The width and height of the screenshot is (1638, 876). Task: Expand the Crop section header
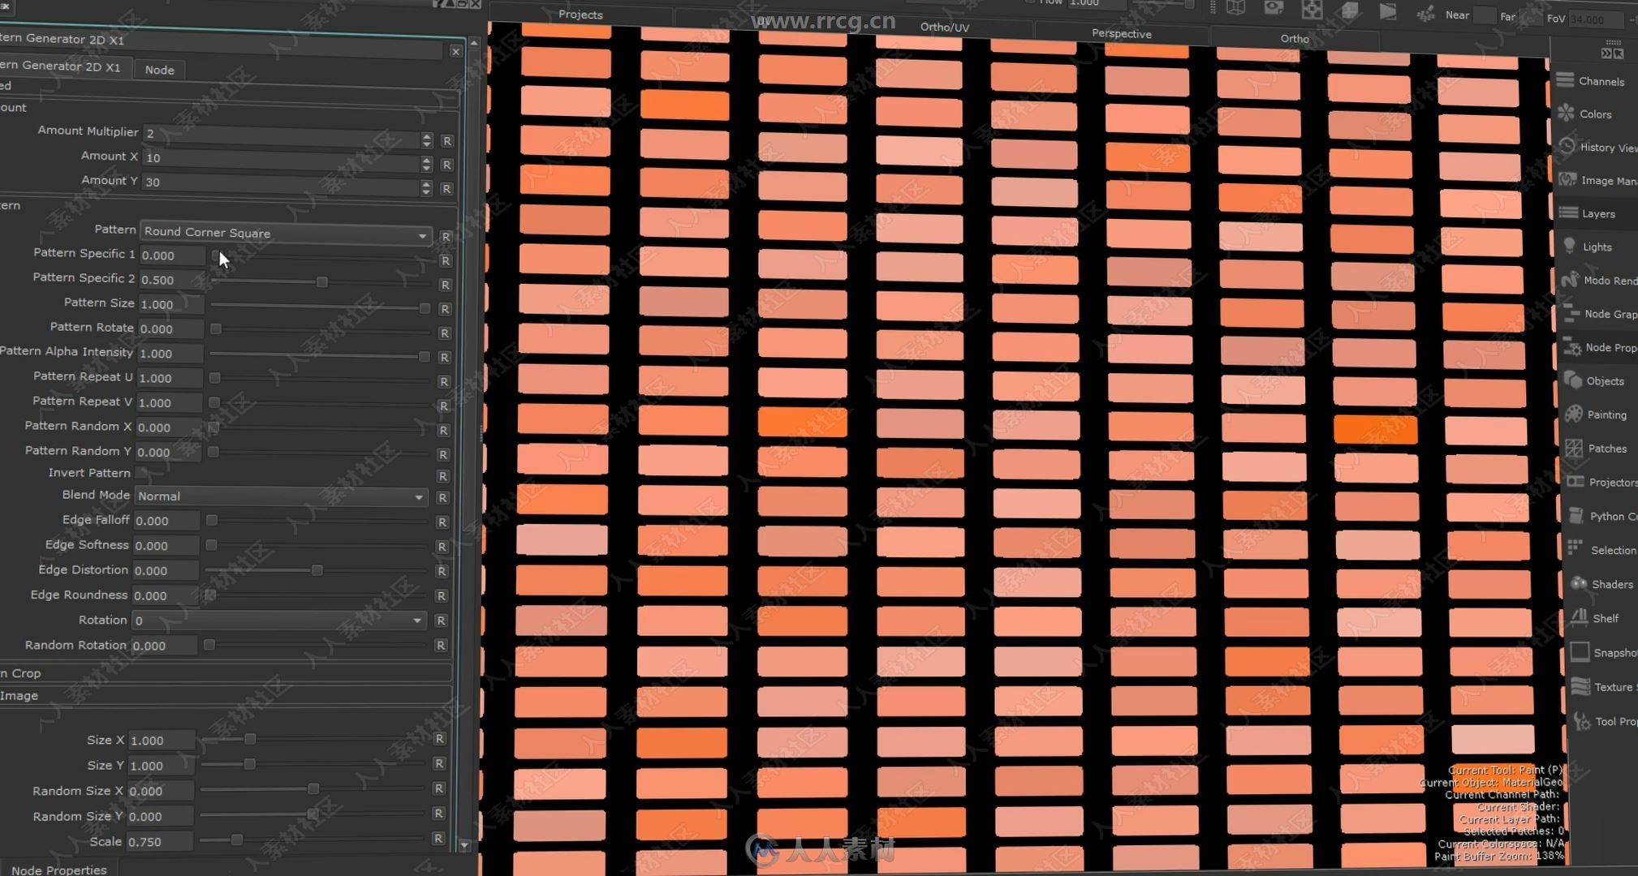click(x=225, y=673)
